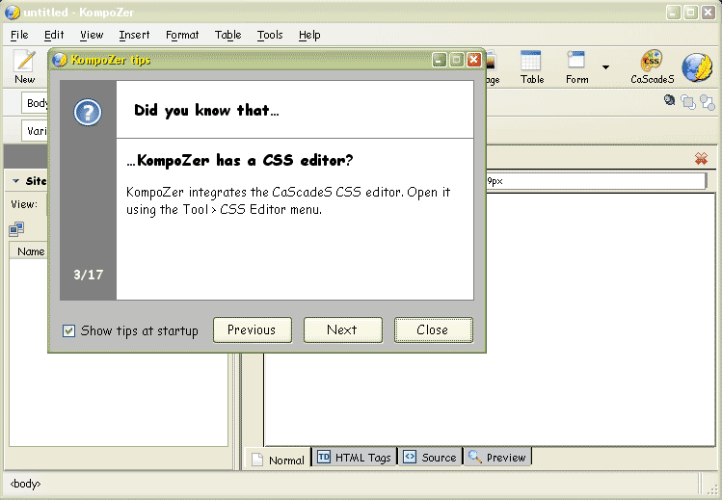Insert a form using the Form toolbar icon
Image resolution: width=722 pixels, height=500 pixels.
coord(576,67)
